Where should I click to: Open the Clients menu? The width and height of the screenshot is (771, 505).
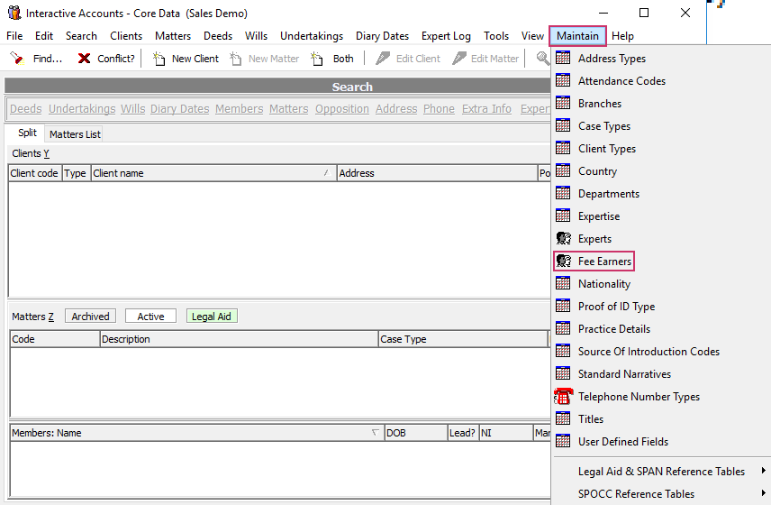126,36
